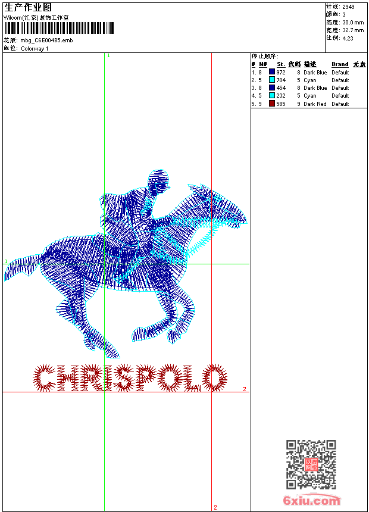369x512 pixels.
Task: Select the stitch count value 454
Action: [281, 88]
